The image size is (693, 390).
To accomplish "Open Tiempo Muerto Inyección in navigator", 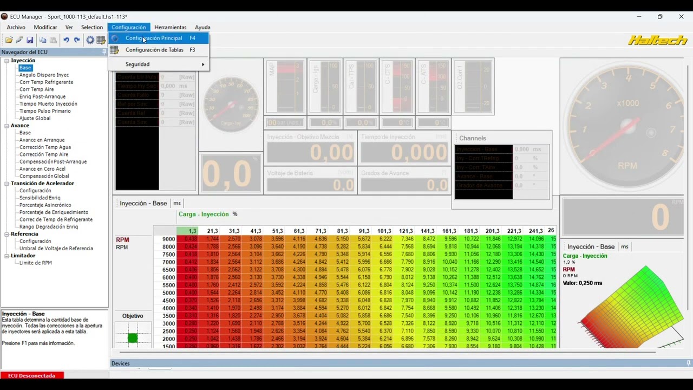I will tap(48, 104).
